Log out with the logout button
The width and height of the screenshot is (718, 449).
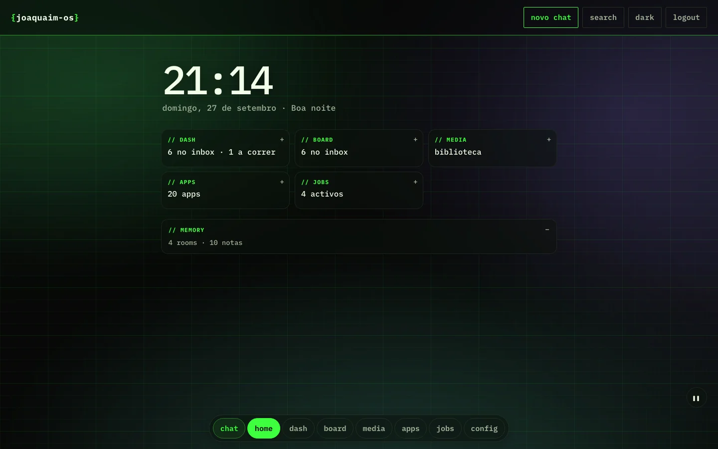point(686,17)
